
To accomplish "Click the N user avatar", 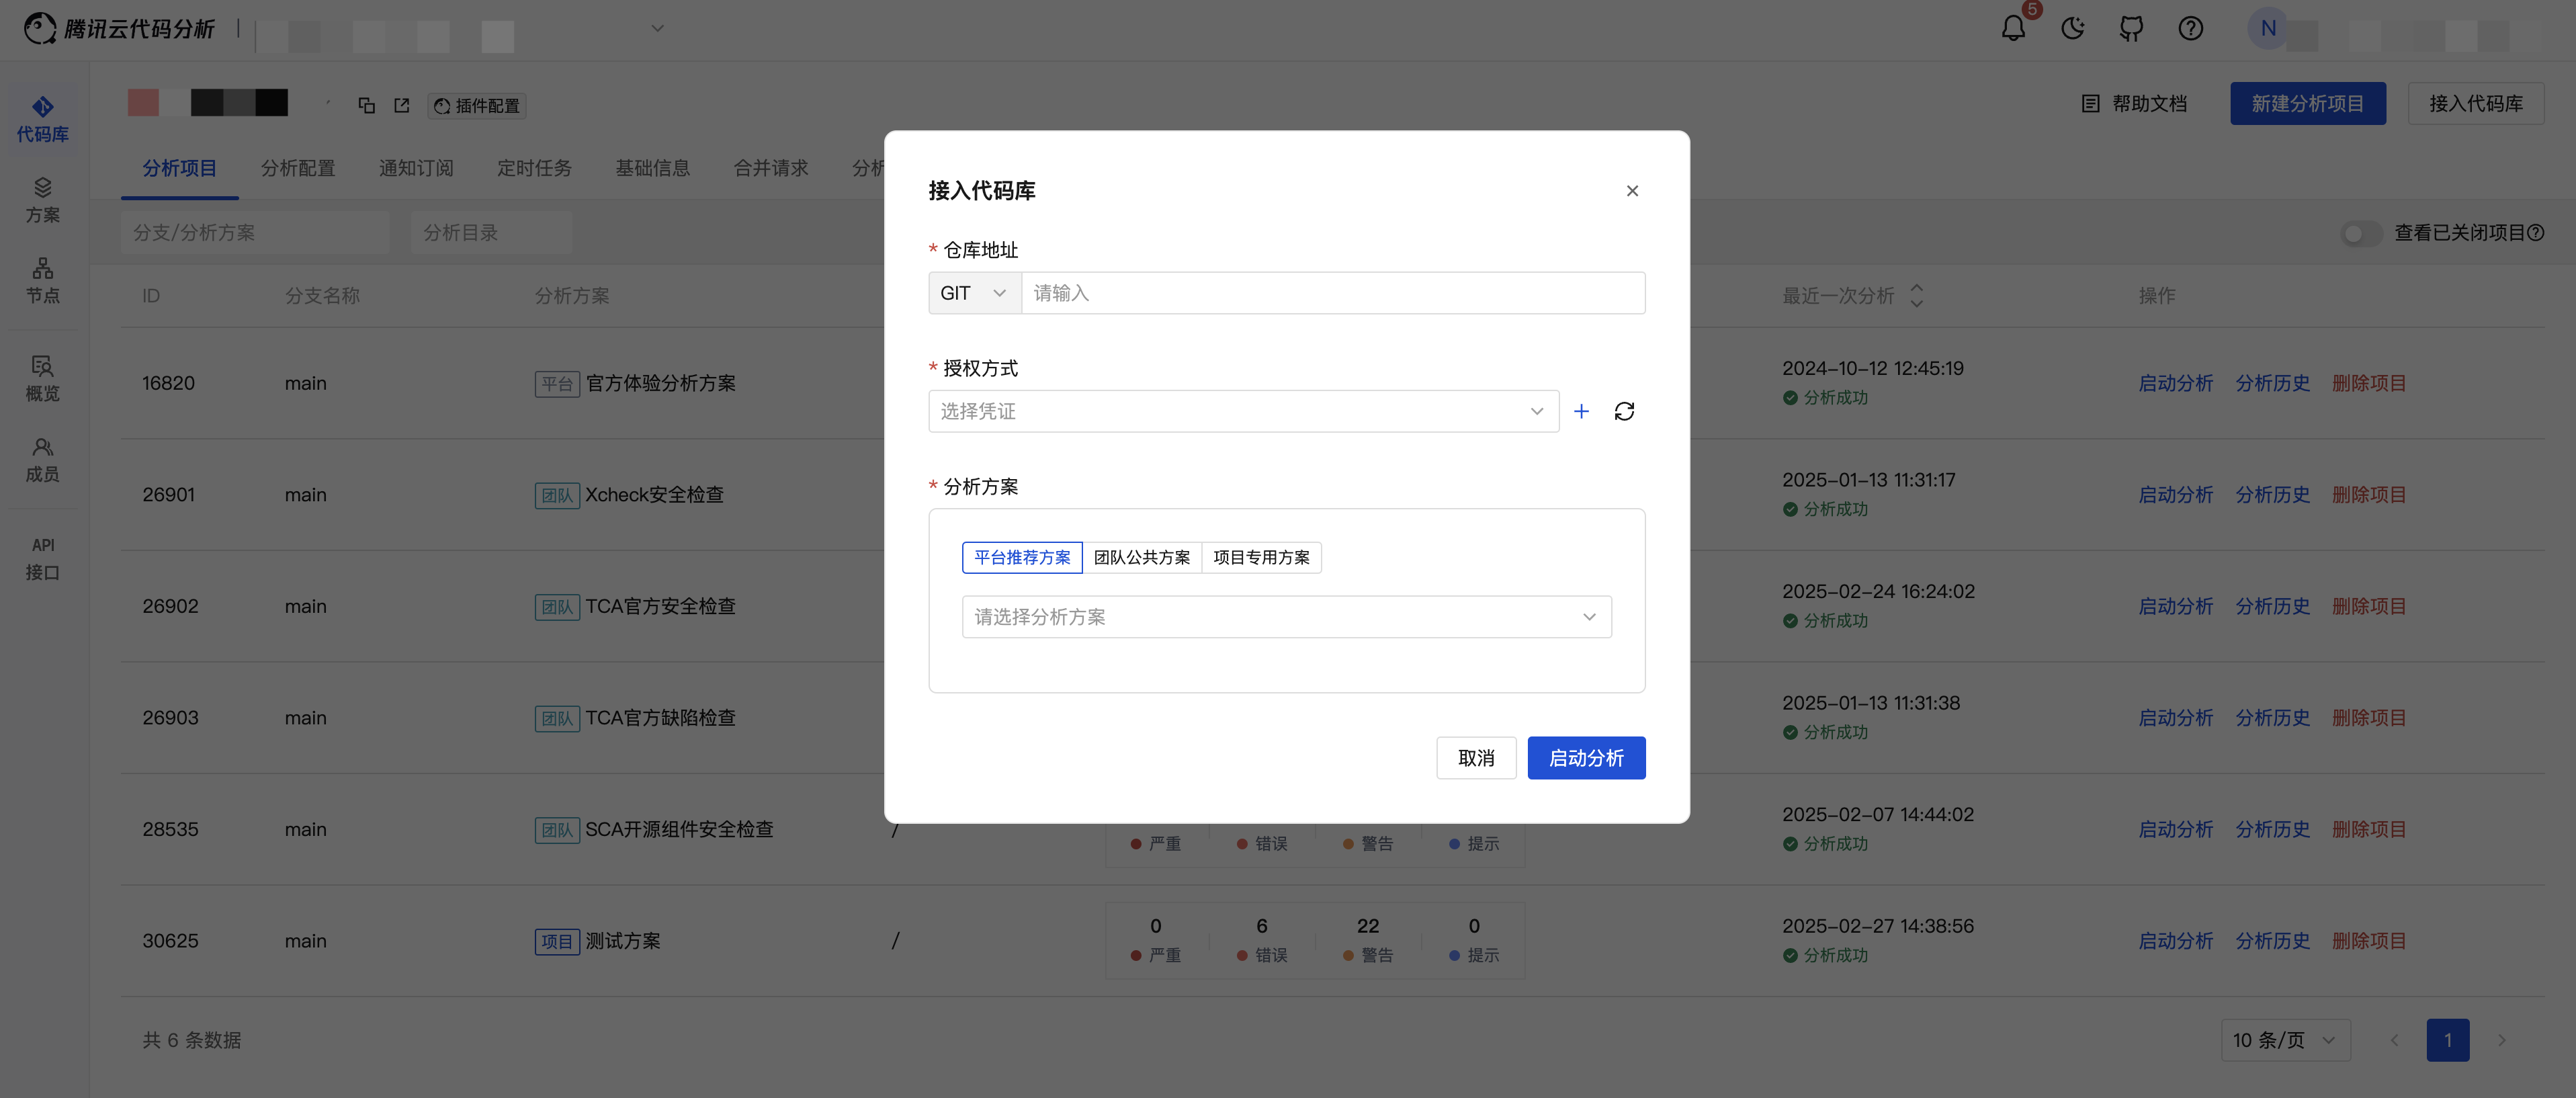I will coord(2268,28).
